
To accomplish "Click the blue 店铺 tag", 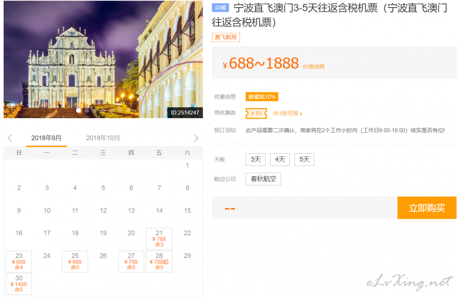I will tap(220, 8).
